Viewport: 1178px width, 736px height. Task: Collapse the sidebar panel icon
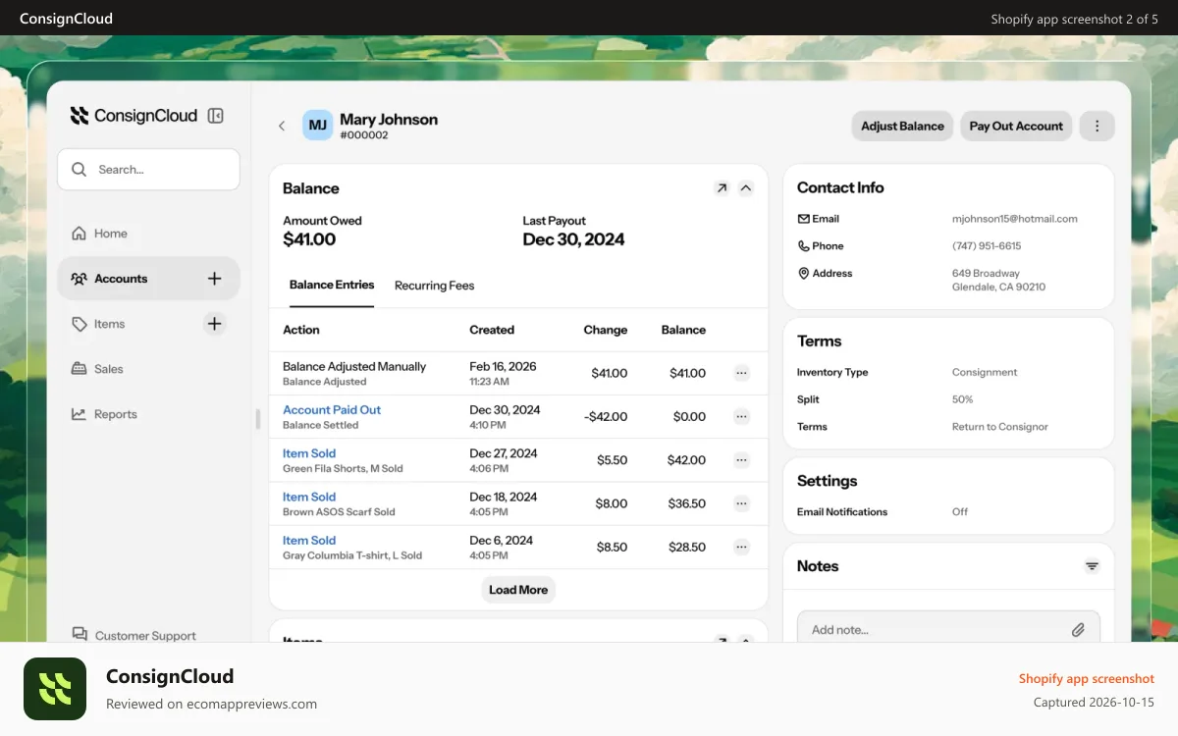click(x=216, y=116)
